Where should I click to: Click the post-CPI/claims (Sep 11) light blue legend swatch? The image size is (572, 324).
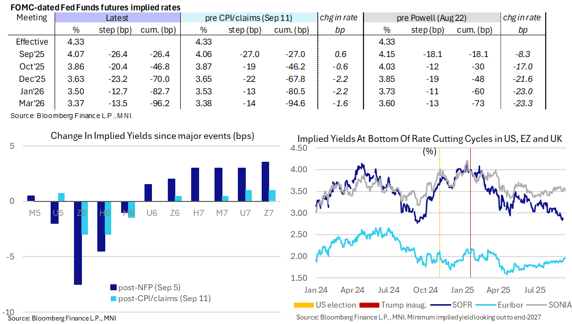coord(113,298)
